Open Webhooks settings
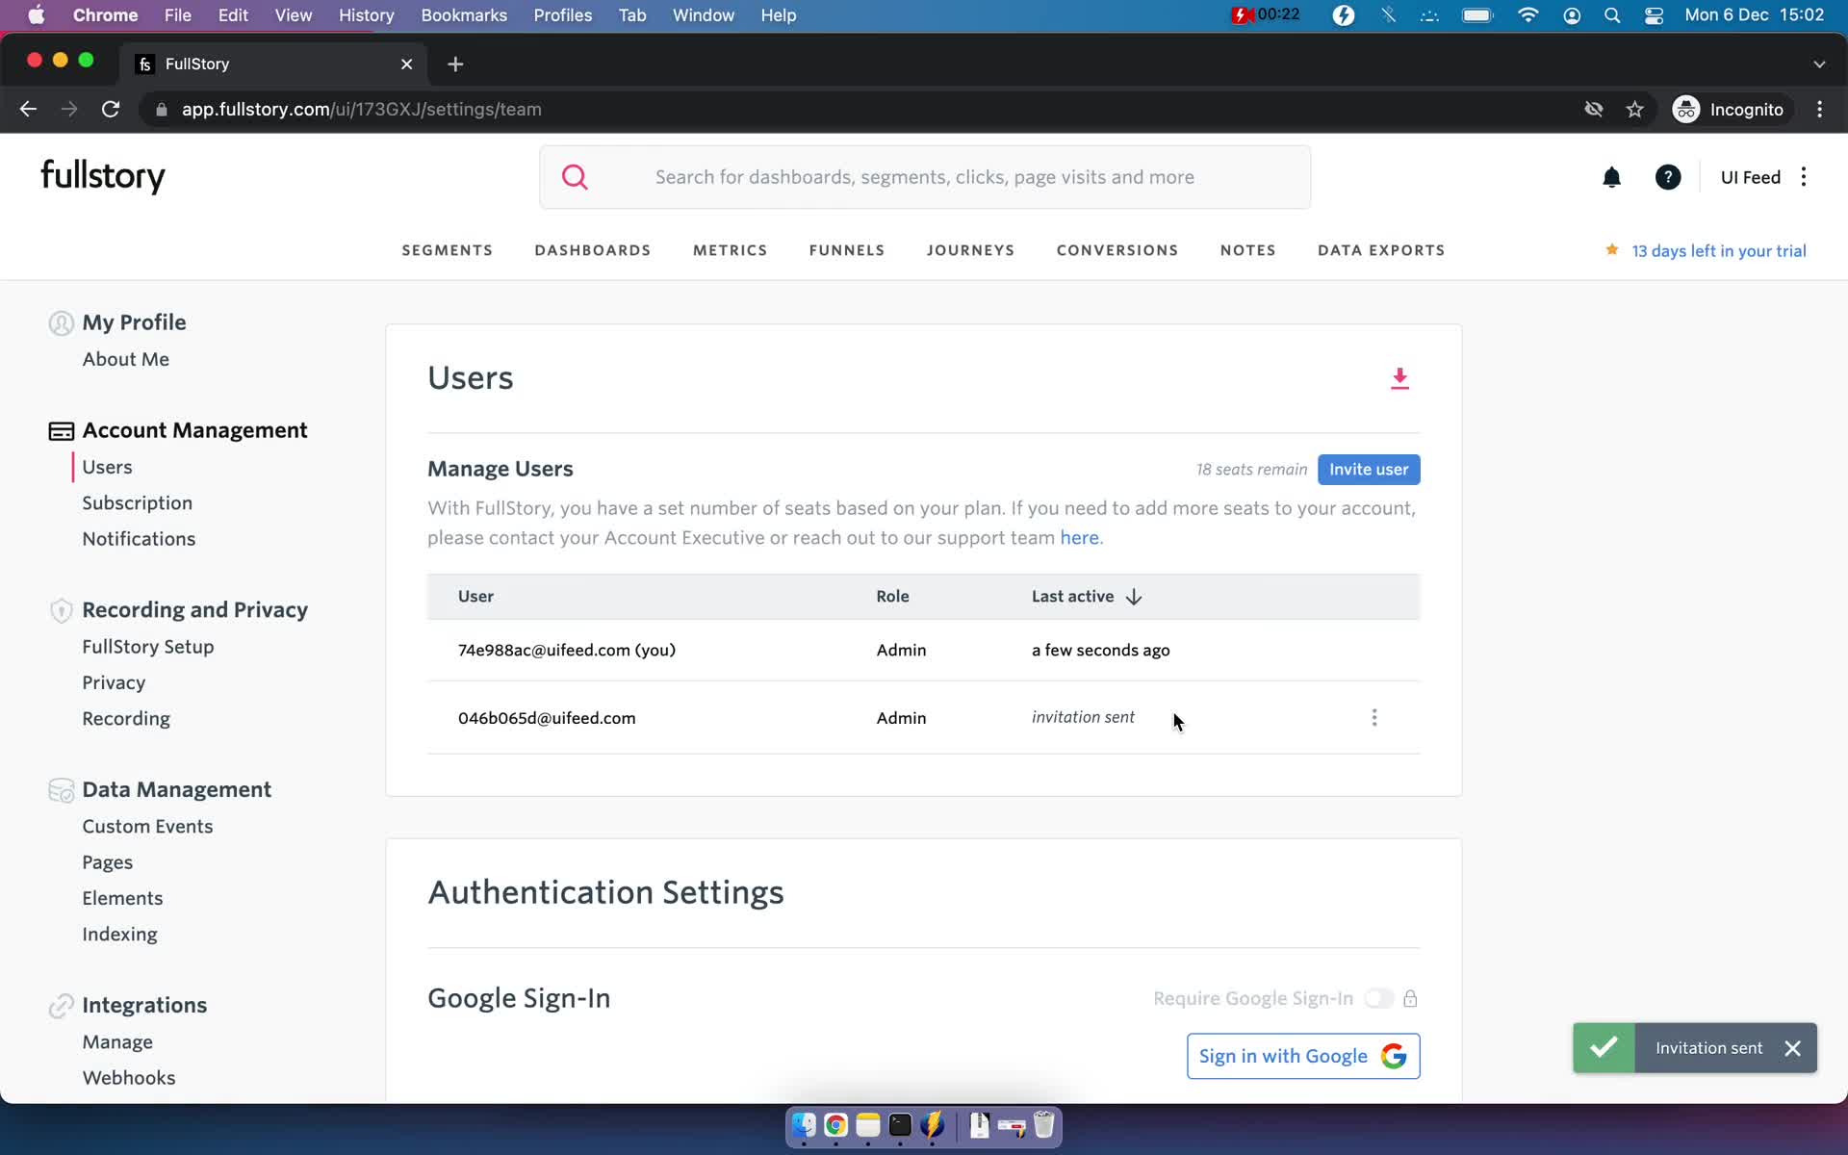This screenshot has height=1155, width=1848. [129, 1078]
